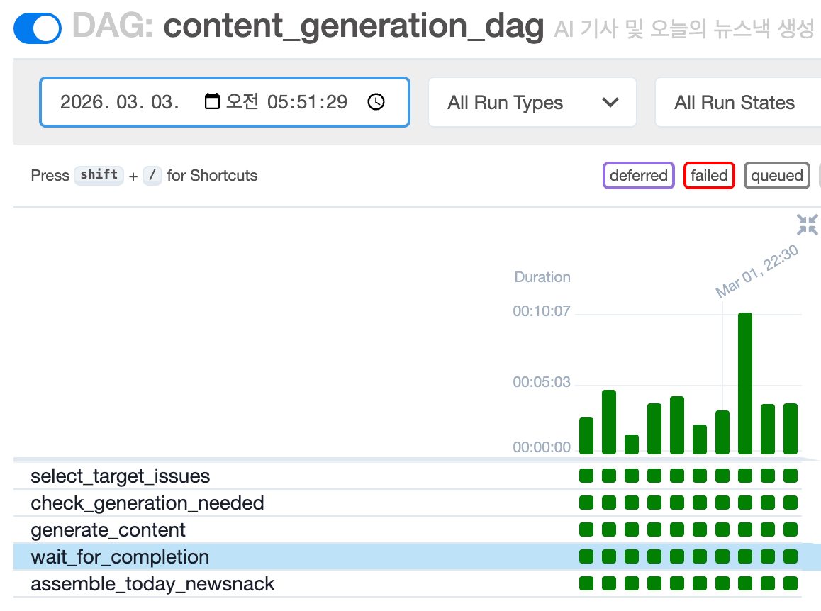
Task: Filter by the deferred status badge
Action: pyautogui.click(x=638, y=176)
